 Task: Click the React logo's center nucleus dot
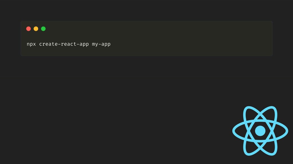click(x=260, y=131)
